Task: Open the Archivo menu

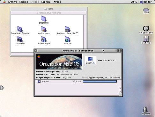Action: pos(12,2)
